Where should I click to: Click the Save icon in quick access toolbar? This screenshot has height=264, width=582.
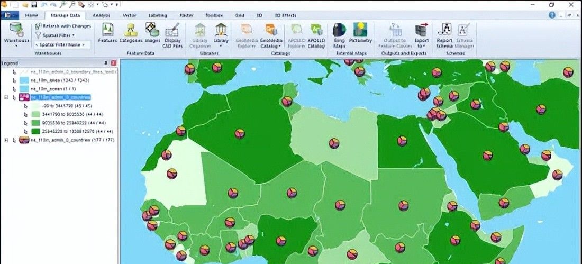pos(34,4)
